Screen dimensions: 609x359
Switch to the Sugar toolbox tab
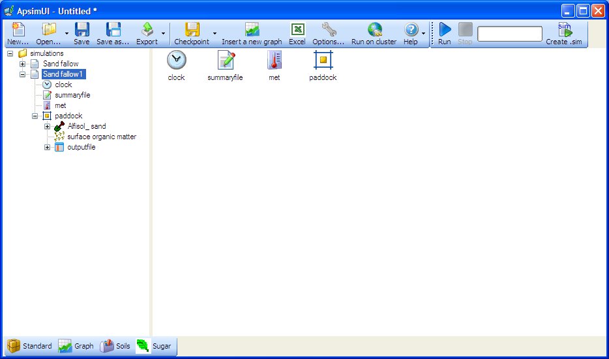point(154,346)
